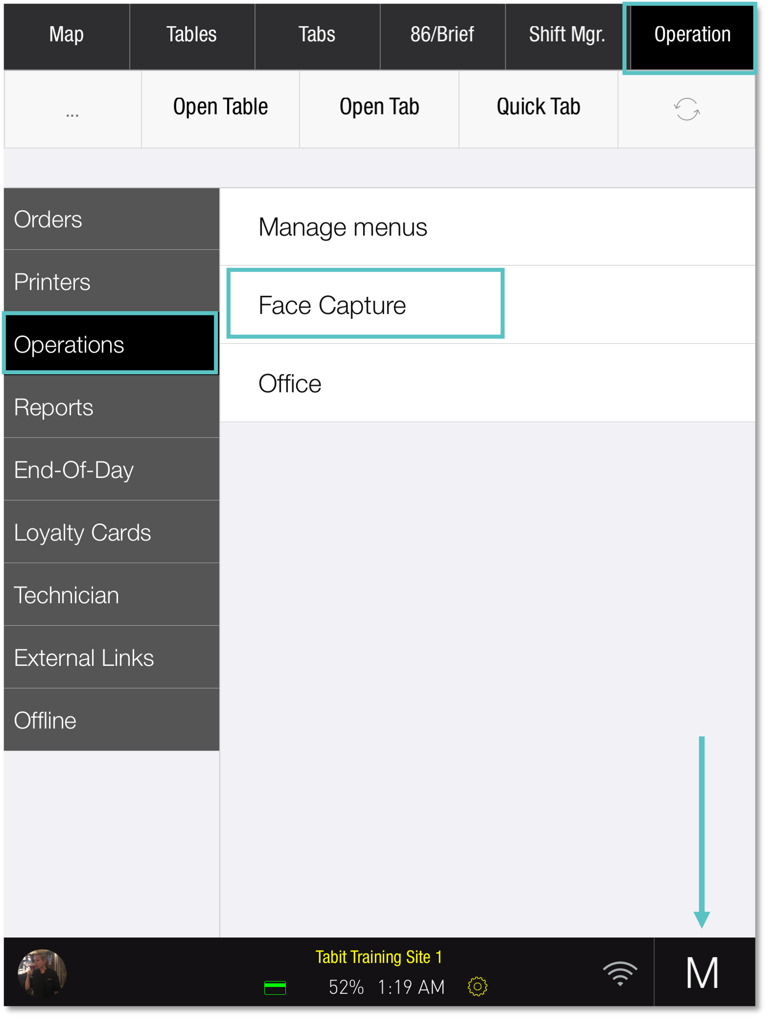Open the Office screen

(x=289, y=383)
